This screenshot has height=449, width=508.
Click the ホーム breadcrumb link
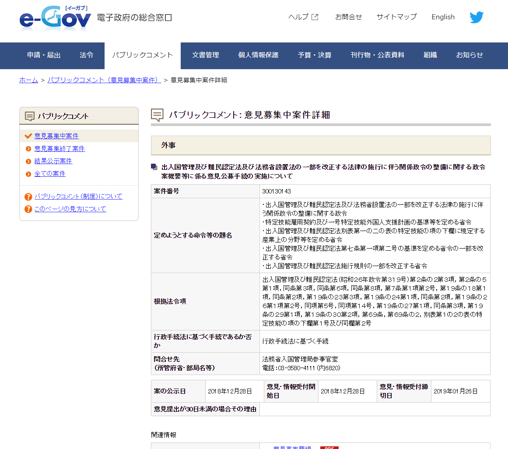(x=28, y=80)
